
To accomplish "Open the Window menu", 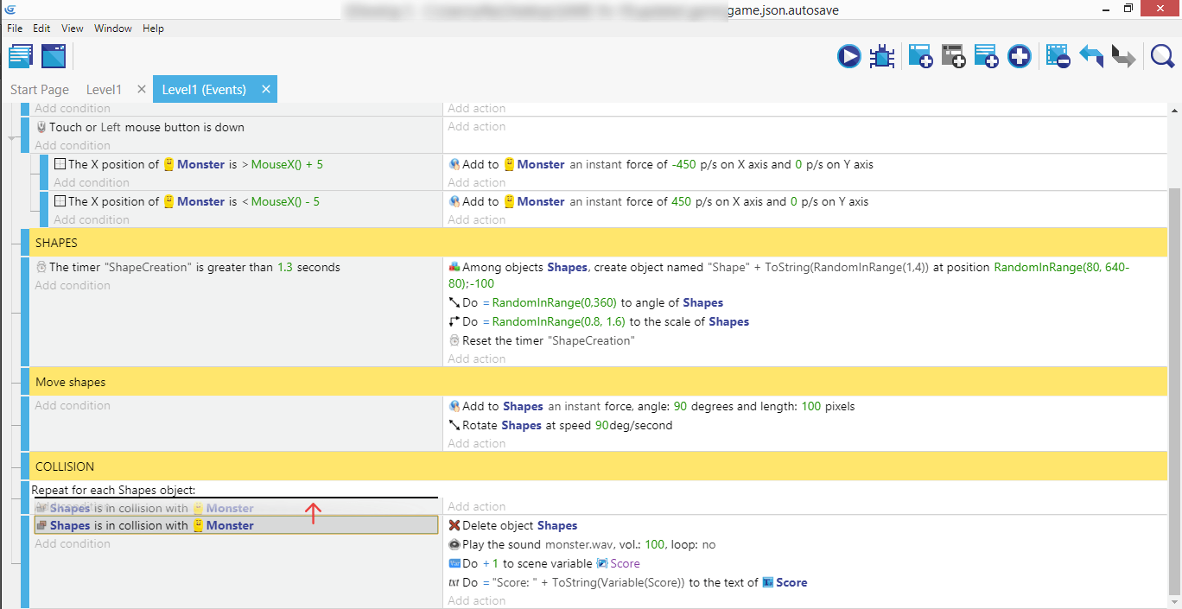I will pyautogui.click(x=112, y=29).
